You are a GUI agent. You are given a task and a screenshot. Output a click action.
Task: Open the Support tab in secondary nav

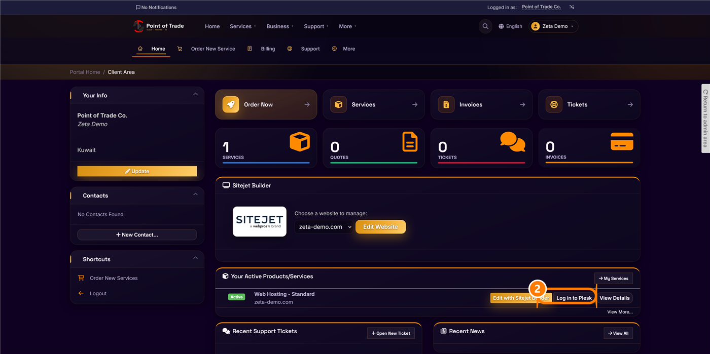coord(304,49)
